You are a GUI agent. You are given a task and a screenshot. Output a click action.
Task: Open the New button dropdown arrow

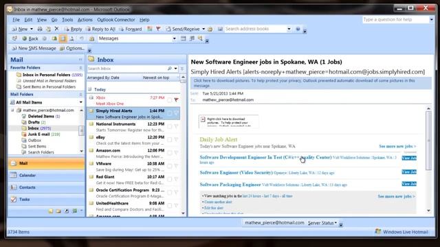pos(32,29)
